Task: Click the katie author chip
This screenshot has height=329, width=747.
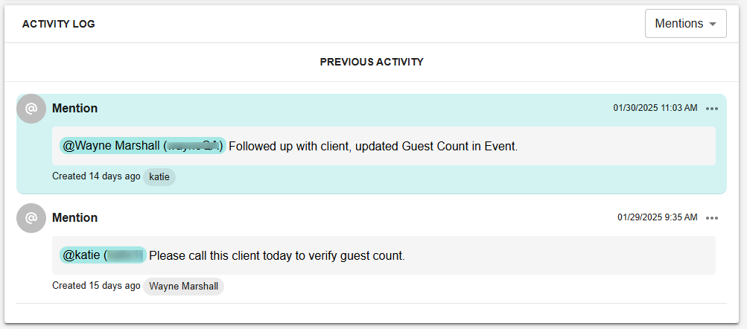Action: click(x=159, y=177)
